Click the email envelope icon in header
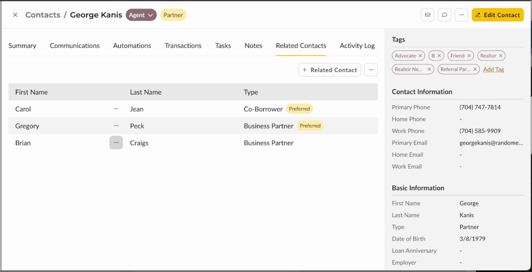Image resolution: width=532 pixels, height=272 pixels. pyautogui.click(x=427, y=15)
